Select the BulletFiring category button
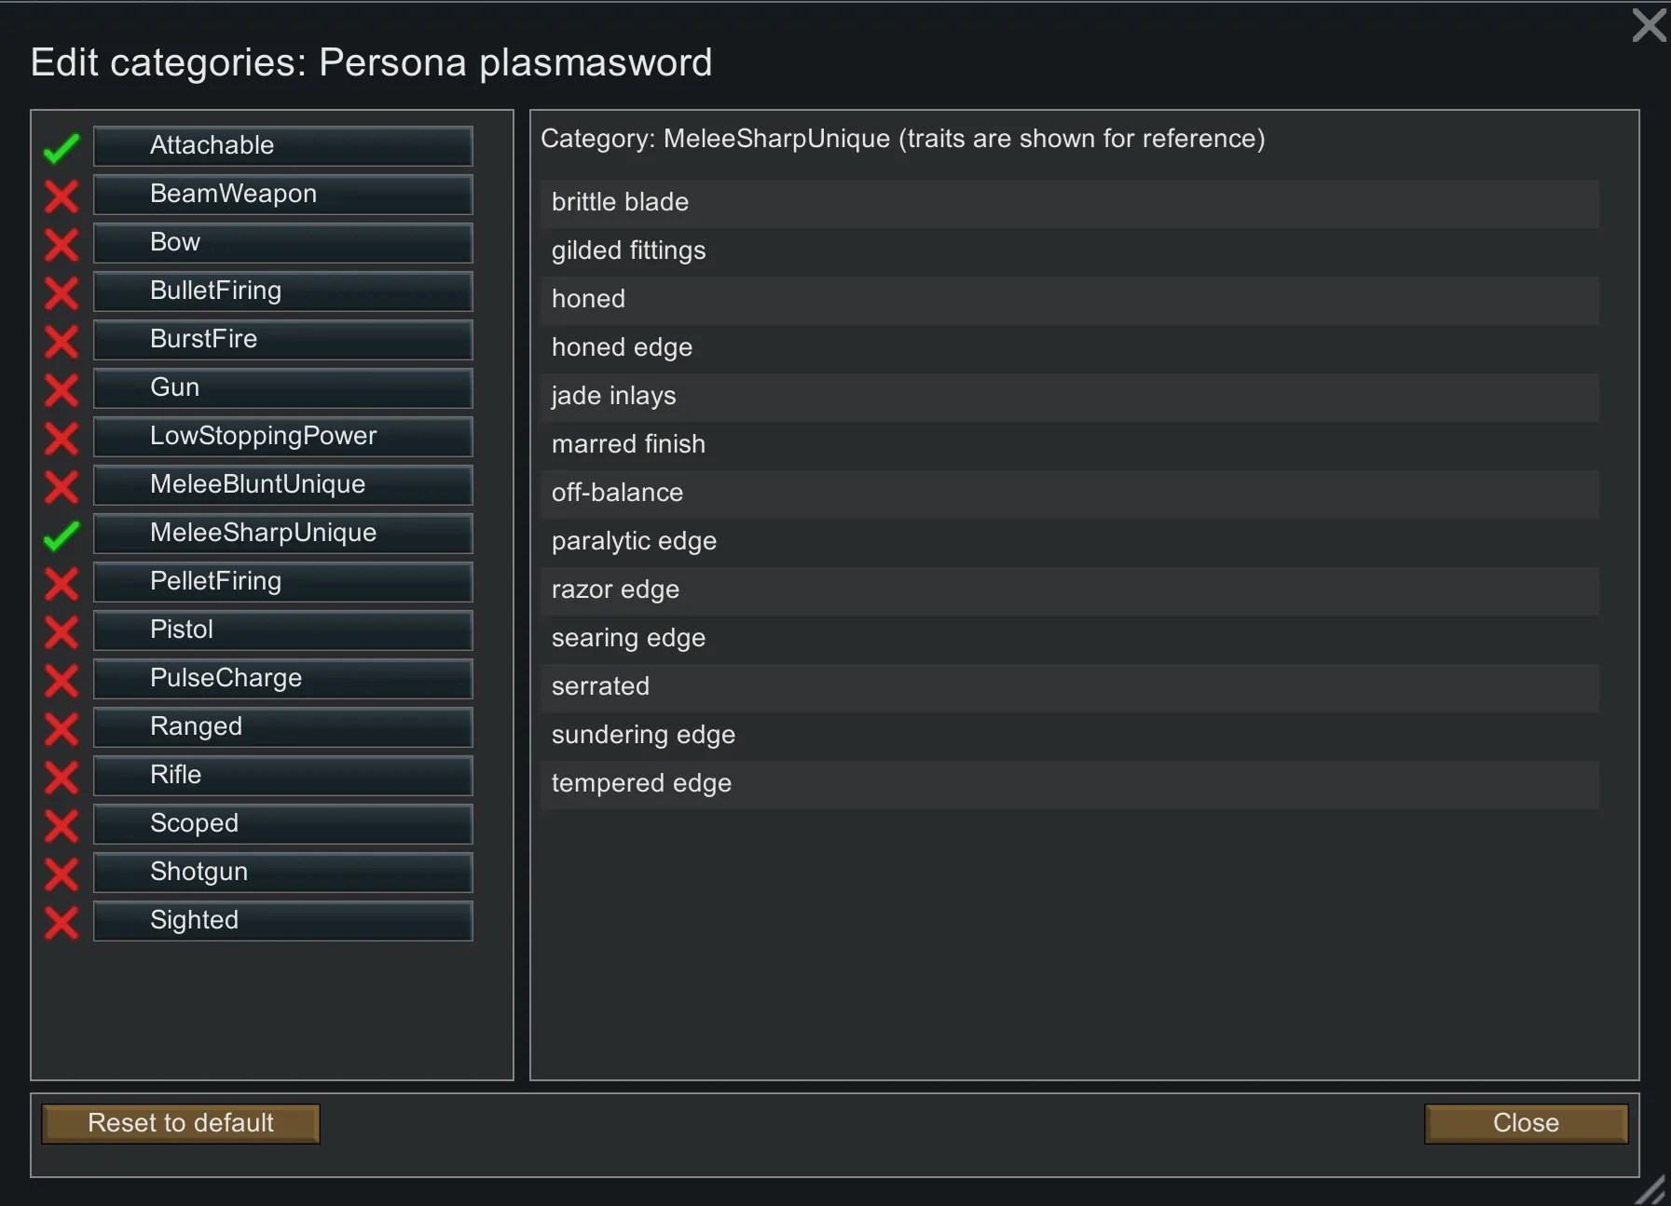This screenshot has width=1671, height=1206. point(282,291)
